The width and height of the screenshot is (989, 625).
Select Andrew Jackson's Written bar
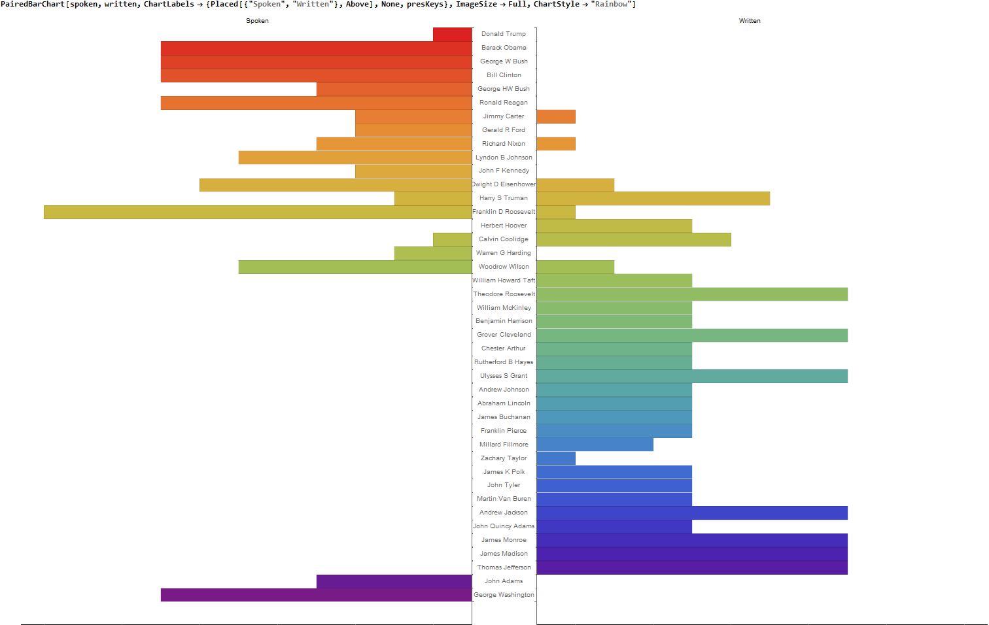coord(692,513)
